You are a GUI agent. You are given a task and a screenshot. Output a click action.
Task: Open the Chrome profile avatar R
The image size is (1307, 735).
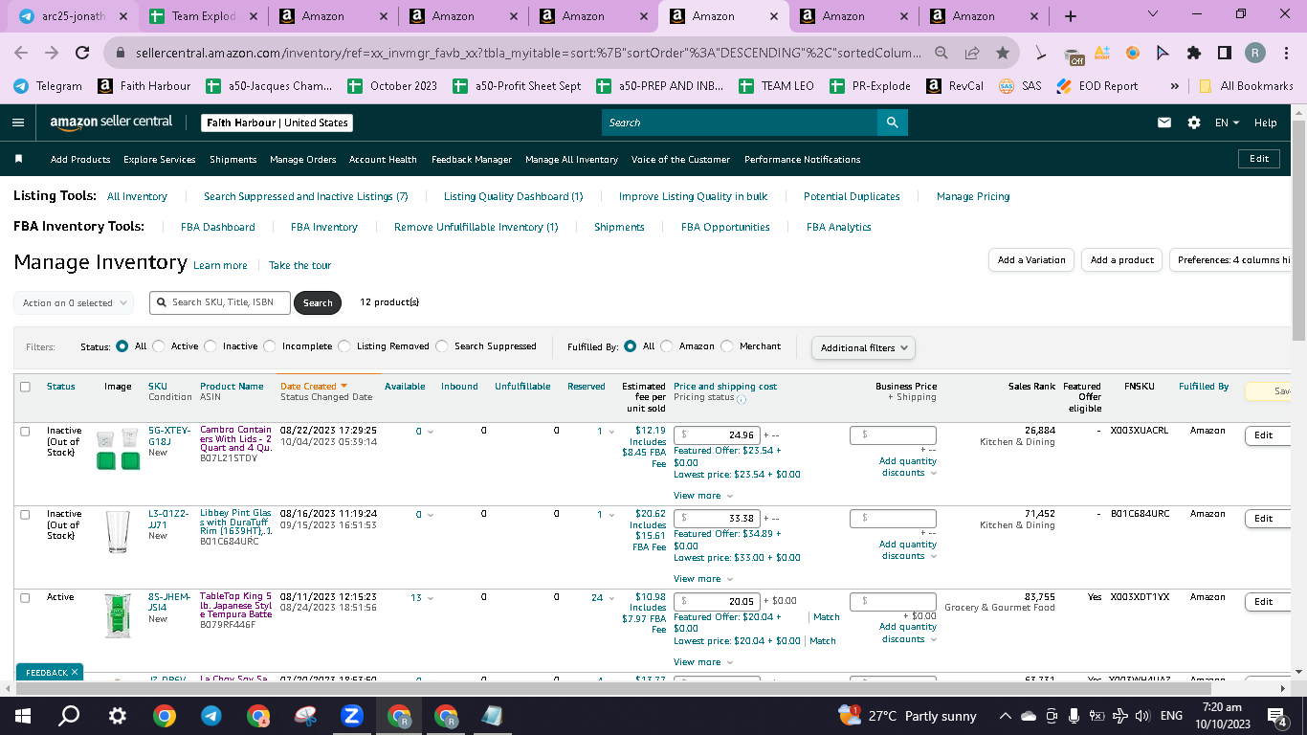1255,54
